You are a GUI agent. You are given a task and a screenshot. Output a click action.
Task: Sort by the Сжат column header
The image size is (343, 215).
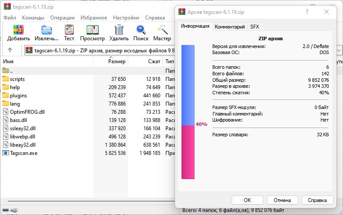click(x=145, y=61)
